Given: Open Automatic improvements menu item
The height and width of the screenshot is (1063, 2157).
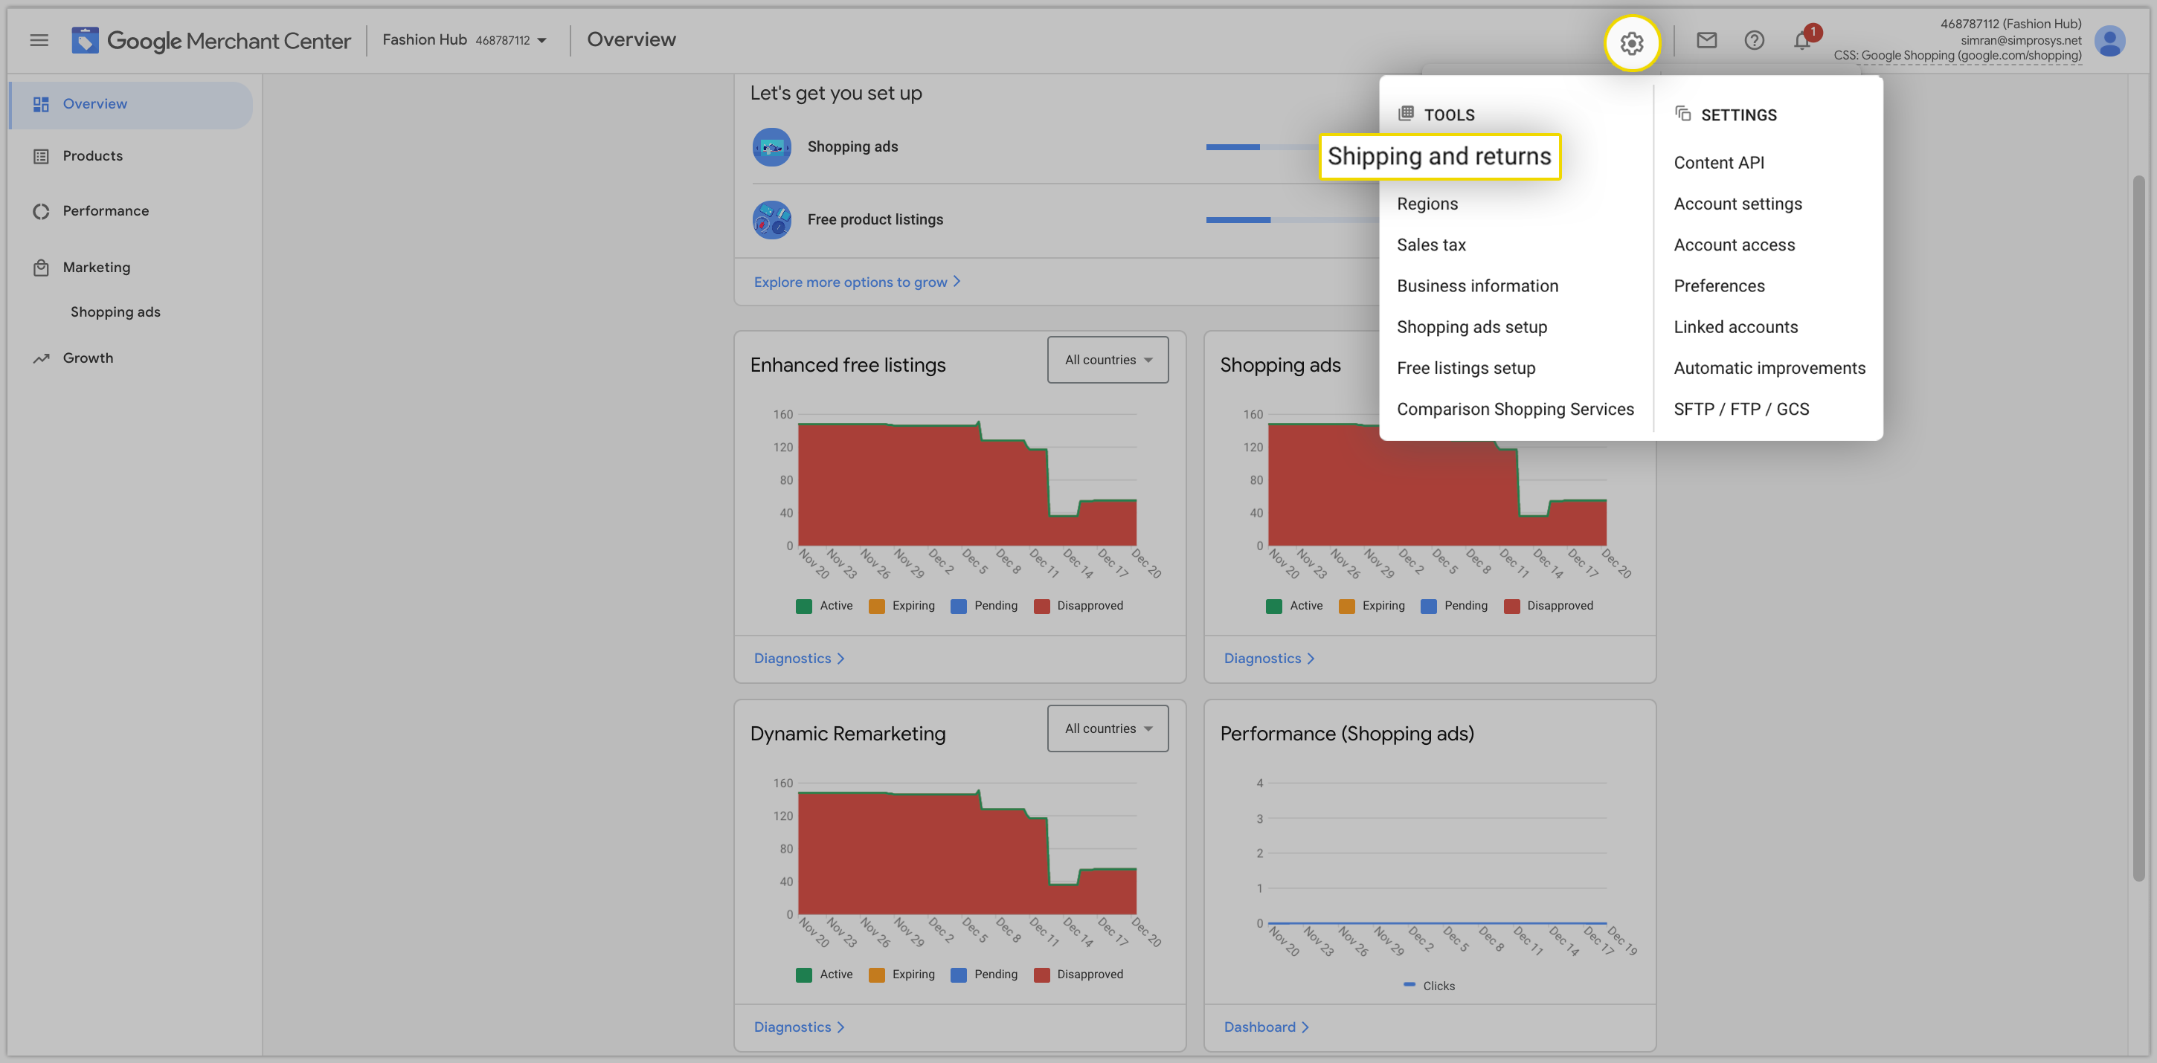Looking at the screenshot, I should click(x=1769, y=367).
